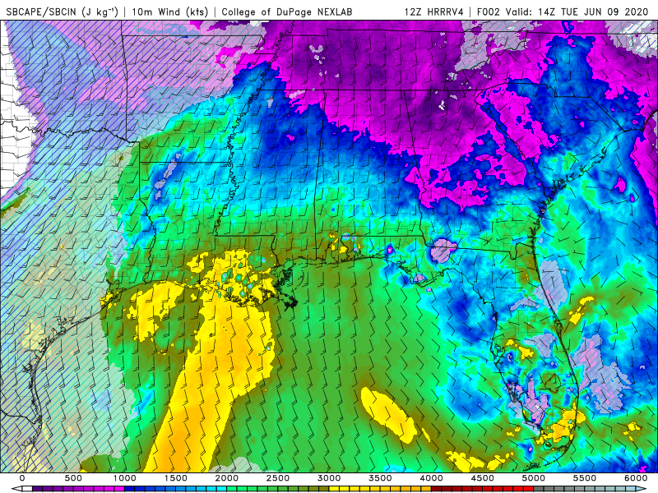Click the 5000 colorbar tick label
Image resolution: width=658 pixels, height=493 pixels.
pyautogui.click(x=534, y=478)
